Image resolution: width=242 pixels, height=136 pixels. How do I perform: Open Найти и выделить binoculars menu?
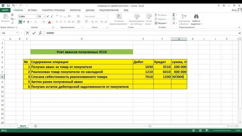(x=196, y=19)
